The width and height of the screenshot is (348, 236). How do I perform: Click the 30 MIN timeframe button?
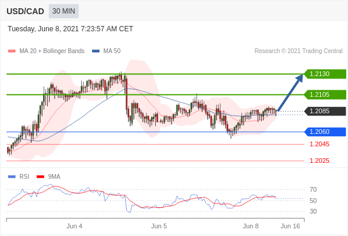click(x=64, y=11)
